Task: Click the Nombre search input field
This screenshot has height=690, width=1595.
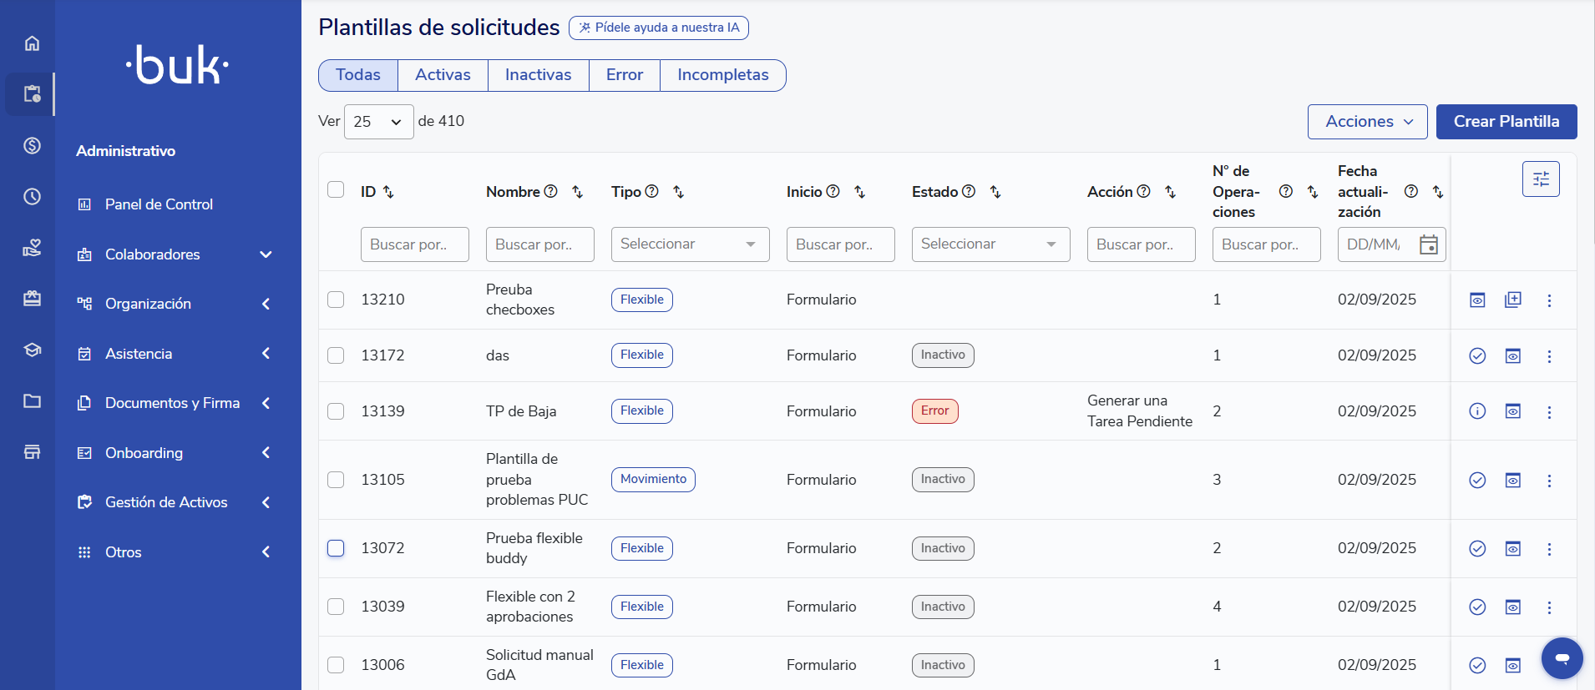Action: pos(539,244)
